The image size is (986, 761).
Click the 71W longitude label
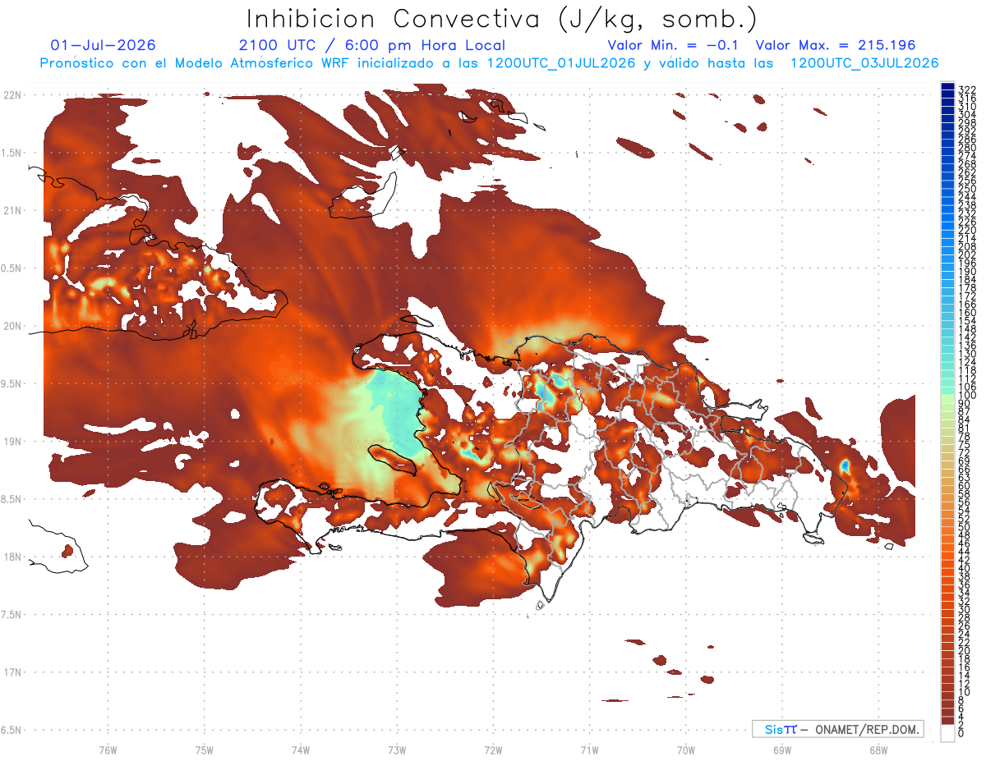(589, 750)
